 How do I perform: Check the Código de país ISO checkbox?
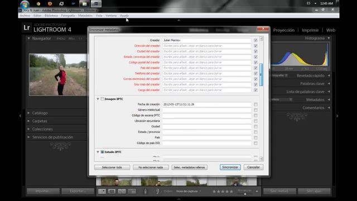(x=255, y=143)
